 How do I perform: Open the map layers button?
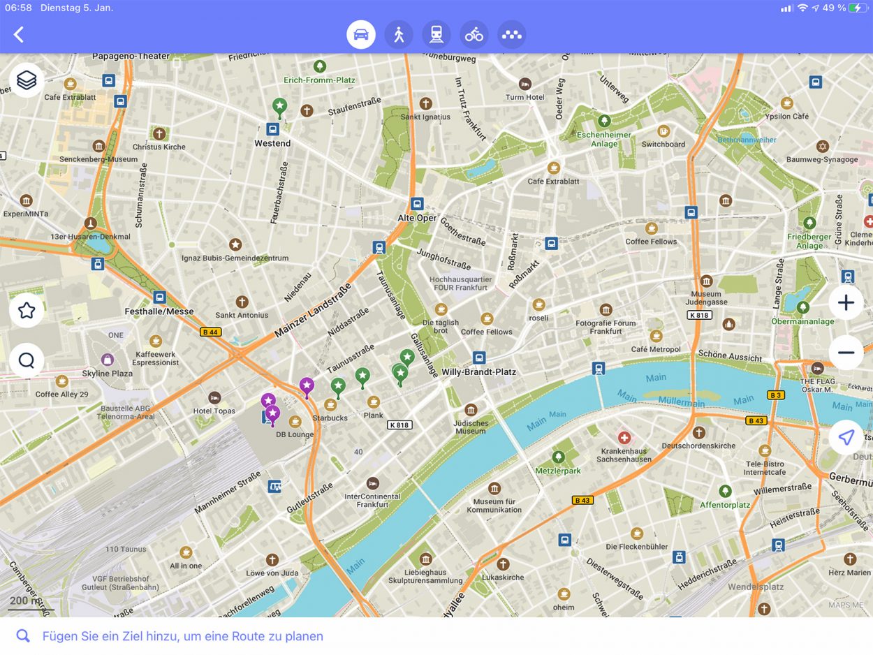[x=27, y=80]
